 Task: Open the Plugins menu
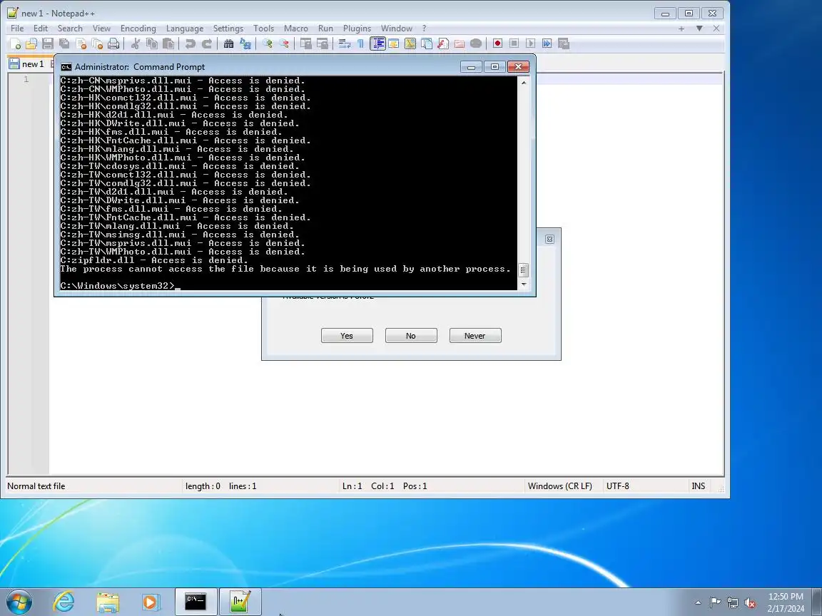[x=357, y=29]
